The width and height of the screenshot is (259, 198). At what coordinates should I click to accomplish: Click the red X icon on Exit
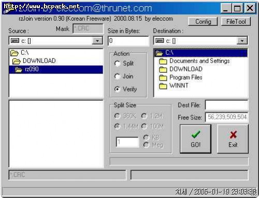click(x=233, y=134)
